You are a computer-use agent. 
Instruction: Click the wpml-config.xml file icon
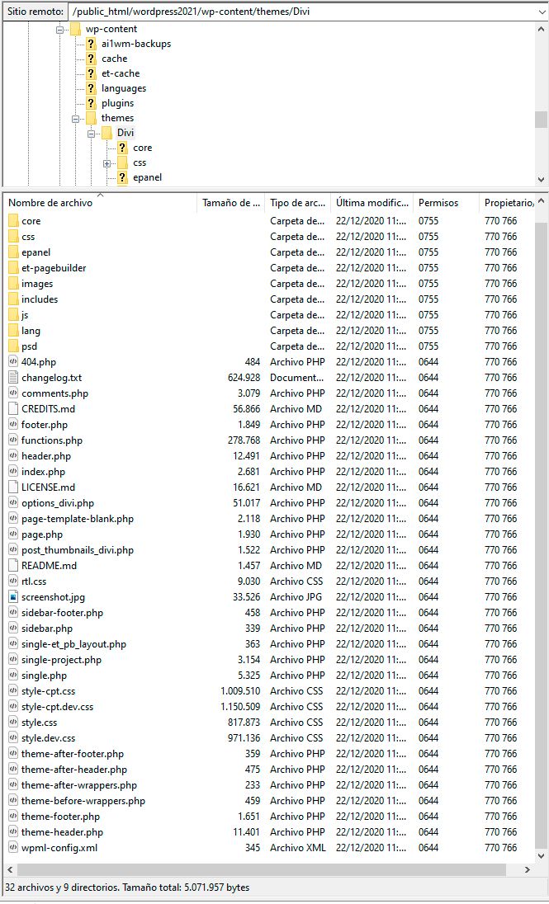(14, 848)
